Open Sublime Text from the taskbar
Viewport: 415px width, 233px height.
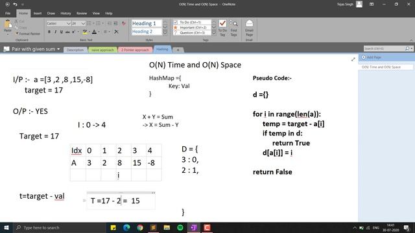tap(153, 228)
